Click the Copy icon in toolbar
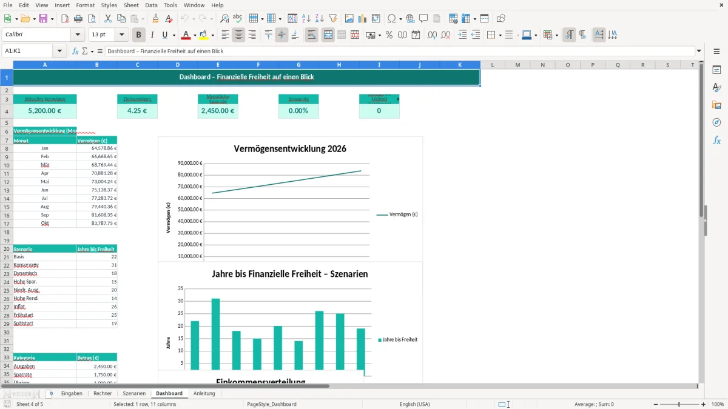728x409 pixels. point(121,19)
